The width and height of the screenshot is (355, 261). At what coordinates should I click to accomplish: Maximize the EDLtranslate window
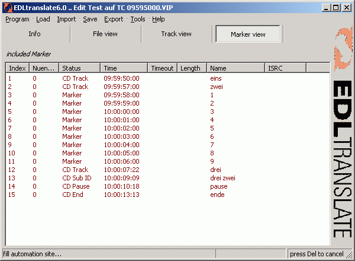pyautogui.click(x=335, y=7)
